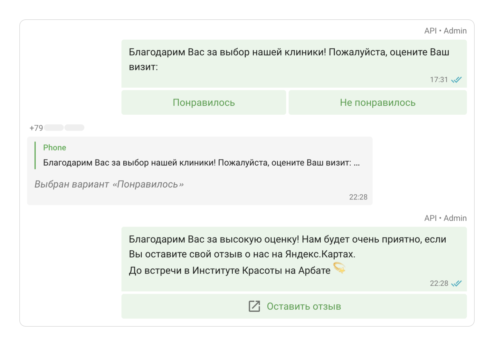Click the 22:28 timestamp on the gray message

click(358, 197)
